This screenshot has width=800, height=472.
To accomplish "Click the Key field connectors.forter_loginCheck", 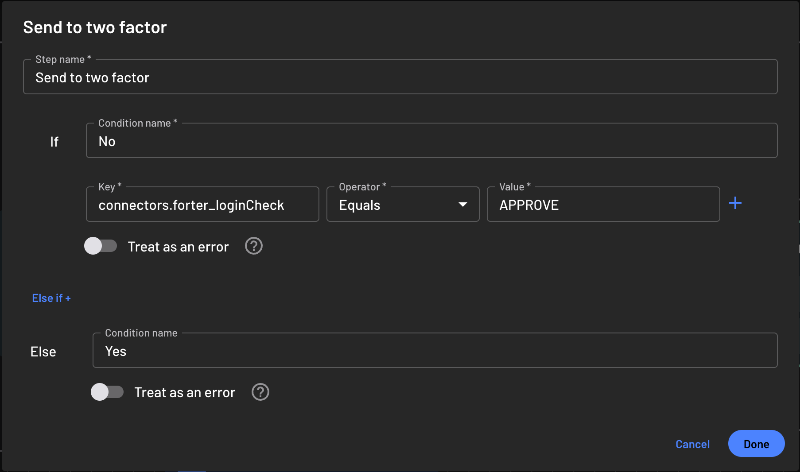I will coord(202,205).
